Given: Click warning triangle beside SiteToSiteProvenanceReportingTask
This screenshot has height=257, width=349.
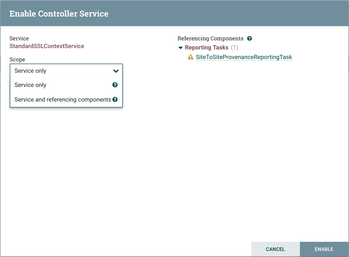Looking at the screenshot, I should point(191,57).
